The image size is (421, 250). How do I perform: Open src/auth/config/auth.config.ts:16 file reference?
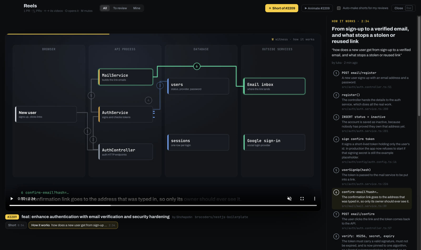tap(369, 162)
